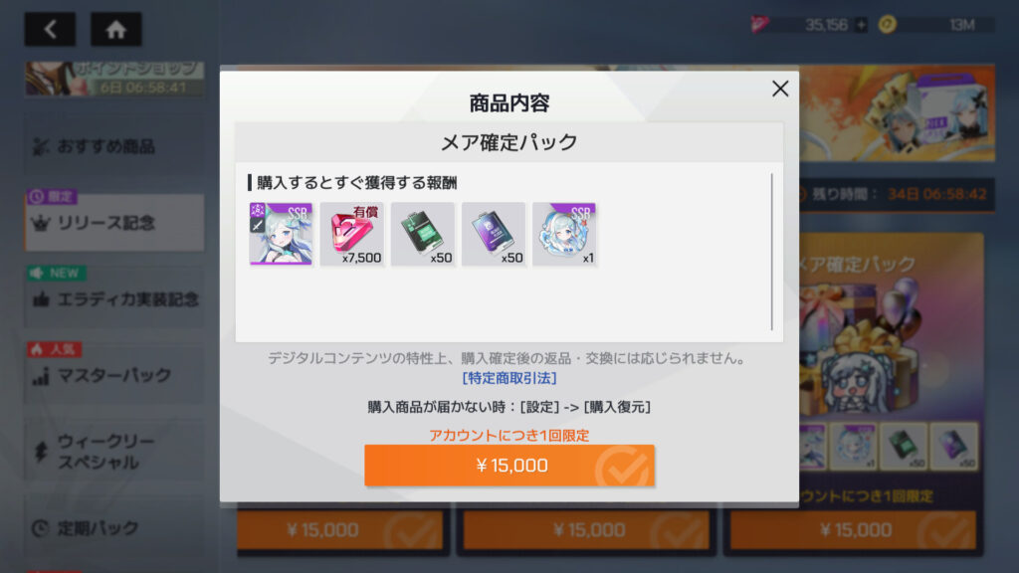Go back with the left arrow button
This screenshot has width=1019, height=573.
click(50, 29)
